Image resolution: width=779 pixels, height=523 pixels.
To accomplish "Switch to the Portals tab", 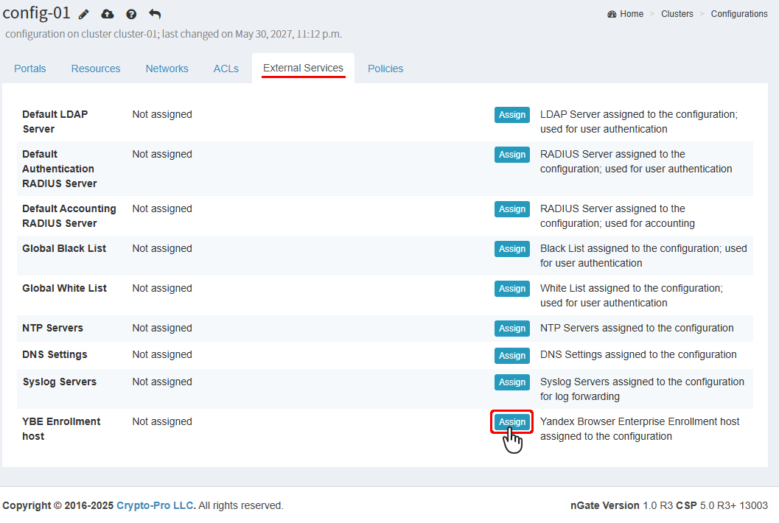I will [30, 69].
